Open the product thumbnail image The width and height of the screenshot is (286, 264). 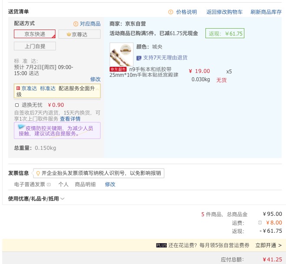(121, 54)
